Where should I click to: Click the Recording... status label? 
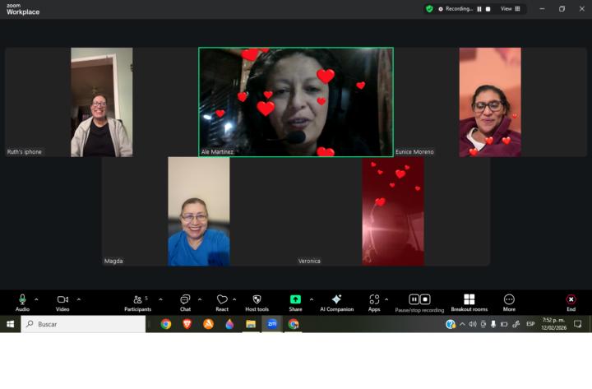(x=459, y=9)
